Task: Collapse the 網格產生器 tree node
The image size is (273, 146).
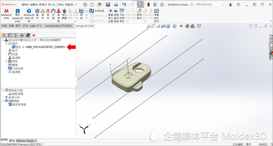Action: tap(3, 90)
